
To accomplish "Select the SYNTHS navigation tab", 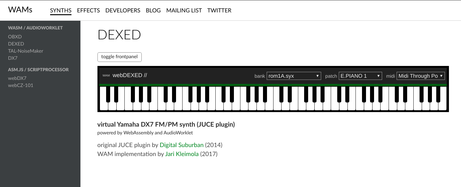I will (61, 11).
